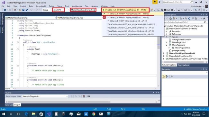Switch to the Error List tab
Screen dimensions: 209x117
coord(9,105)
